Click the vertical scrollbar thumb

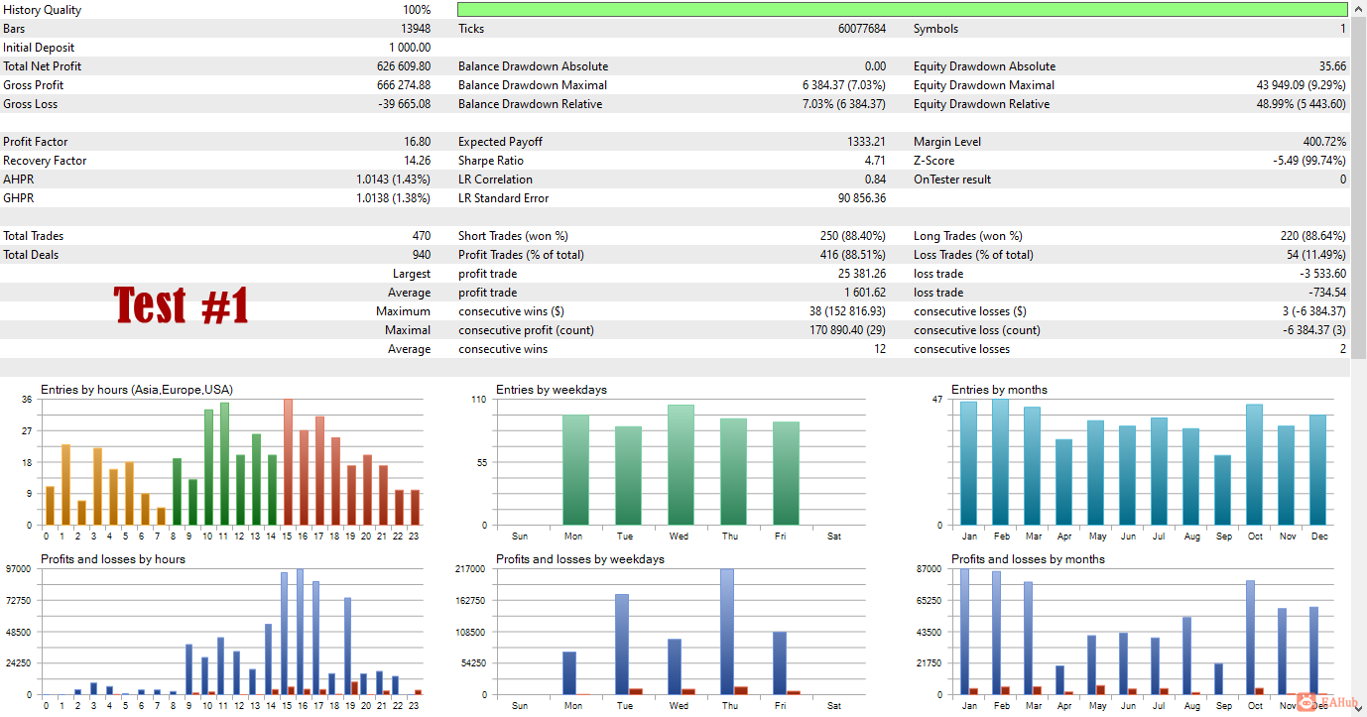pos(1358,188)
